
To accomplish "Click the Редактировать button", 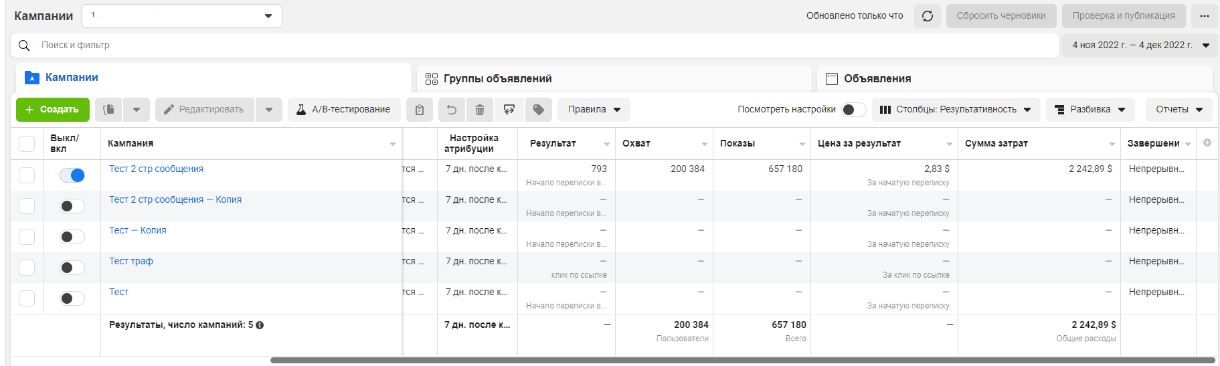I will click(205, 110).
